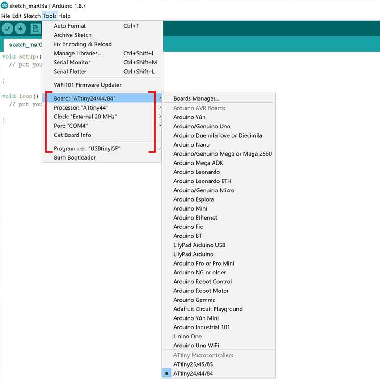Screen dimensions: 380x380
Task: Select Arduino Gemma board
Action: click(219, 300)
